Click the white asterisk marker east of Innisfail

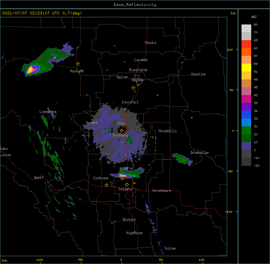[157, 95]
